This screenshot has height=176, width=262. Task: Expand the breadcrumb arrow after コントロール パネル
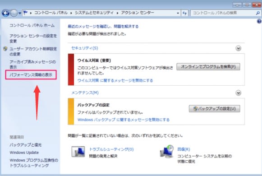71,13
